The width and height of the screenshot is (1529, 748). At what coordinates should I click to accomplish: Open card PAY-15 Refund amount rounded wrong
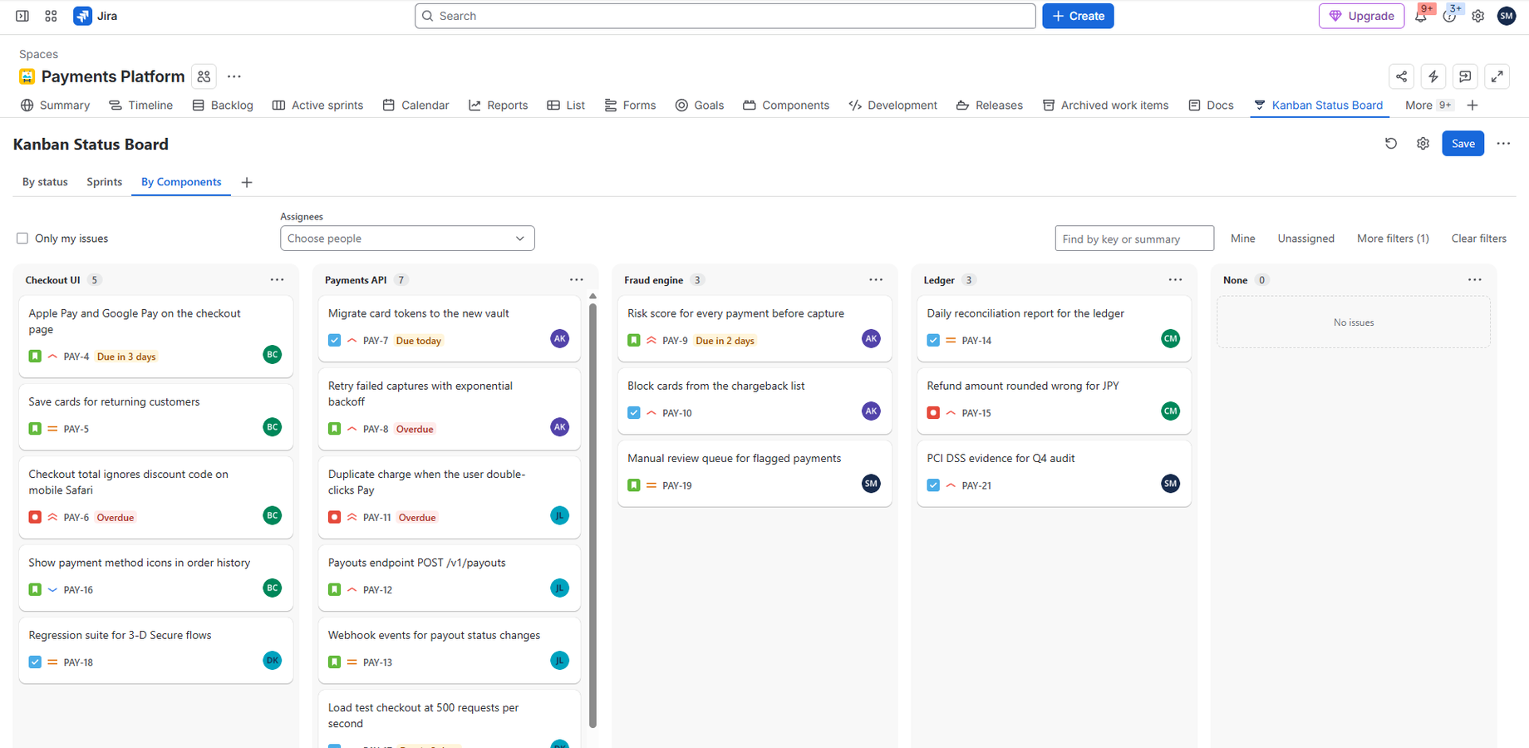pos(1054,401)
